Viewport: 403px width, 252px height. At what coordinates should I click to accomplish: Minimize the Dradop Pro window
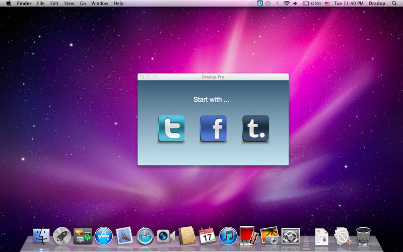click(148, 77)
